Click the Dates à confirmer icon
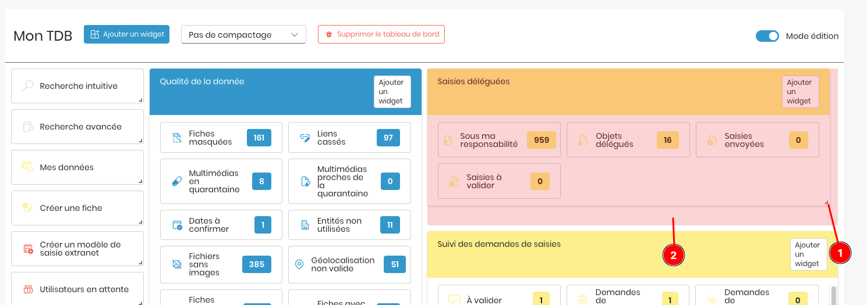867x305 pixels. pos(177,225)
